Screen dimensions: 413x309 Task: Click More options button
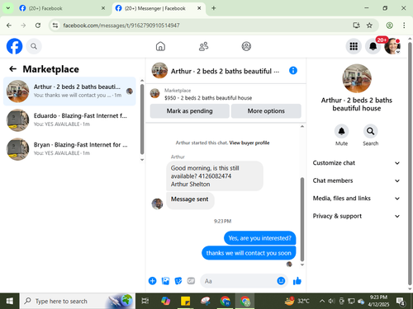[266, 111]
